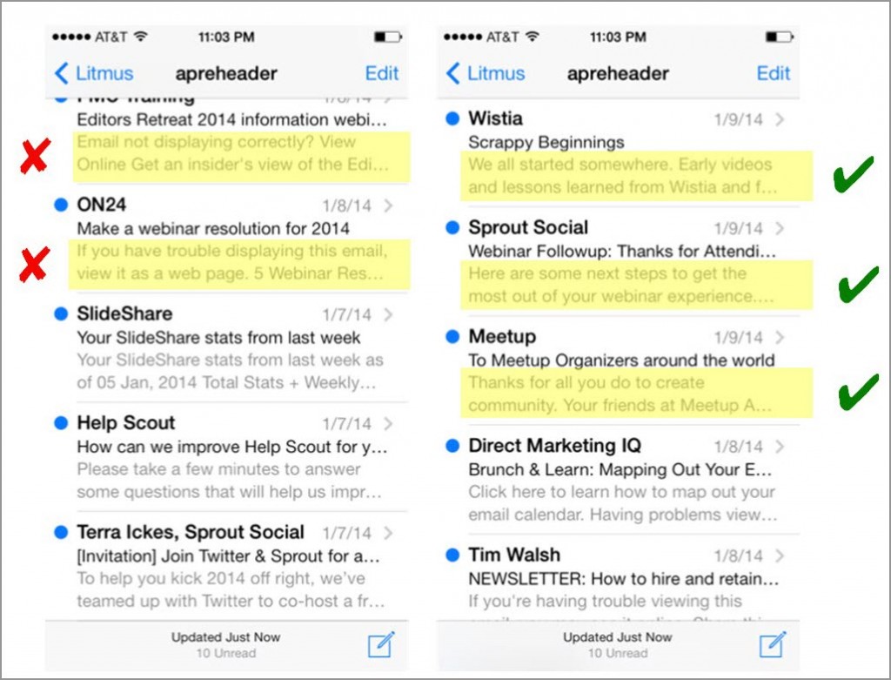Tap the compose icon on the right screen

[x=774, y=643]
